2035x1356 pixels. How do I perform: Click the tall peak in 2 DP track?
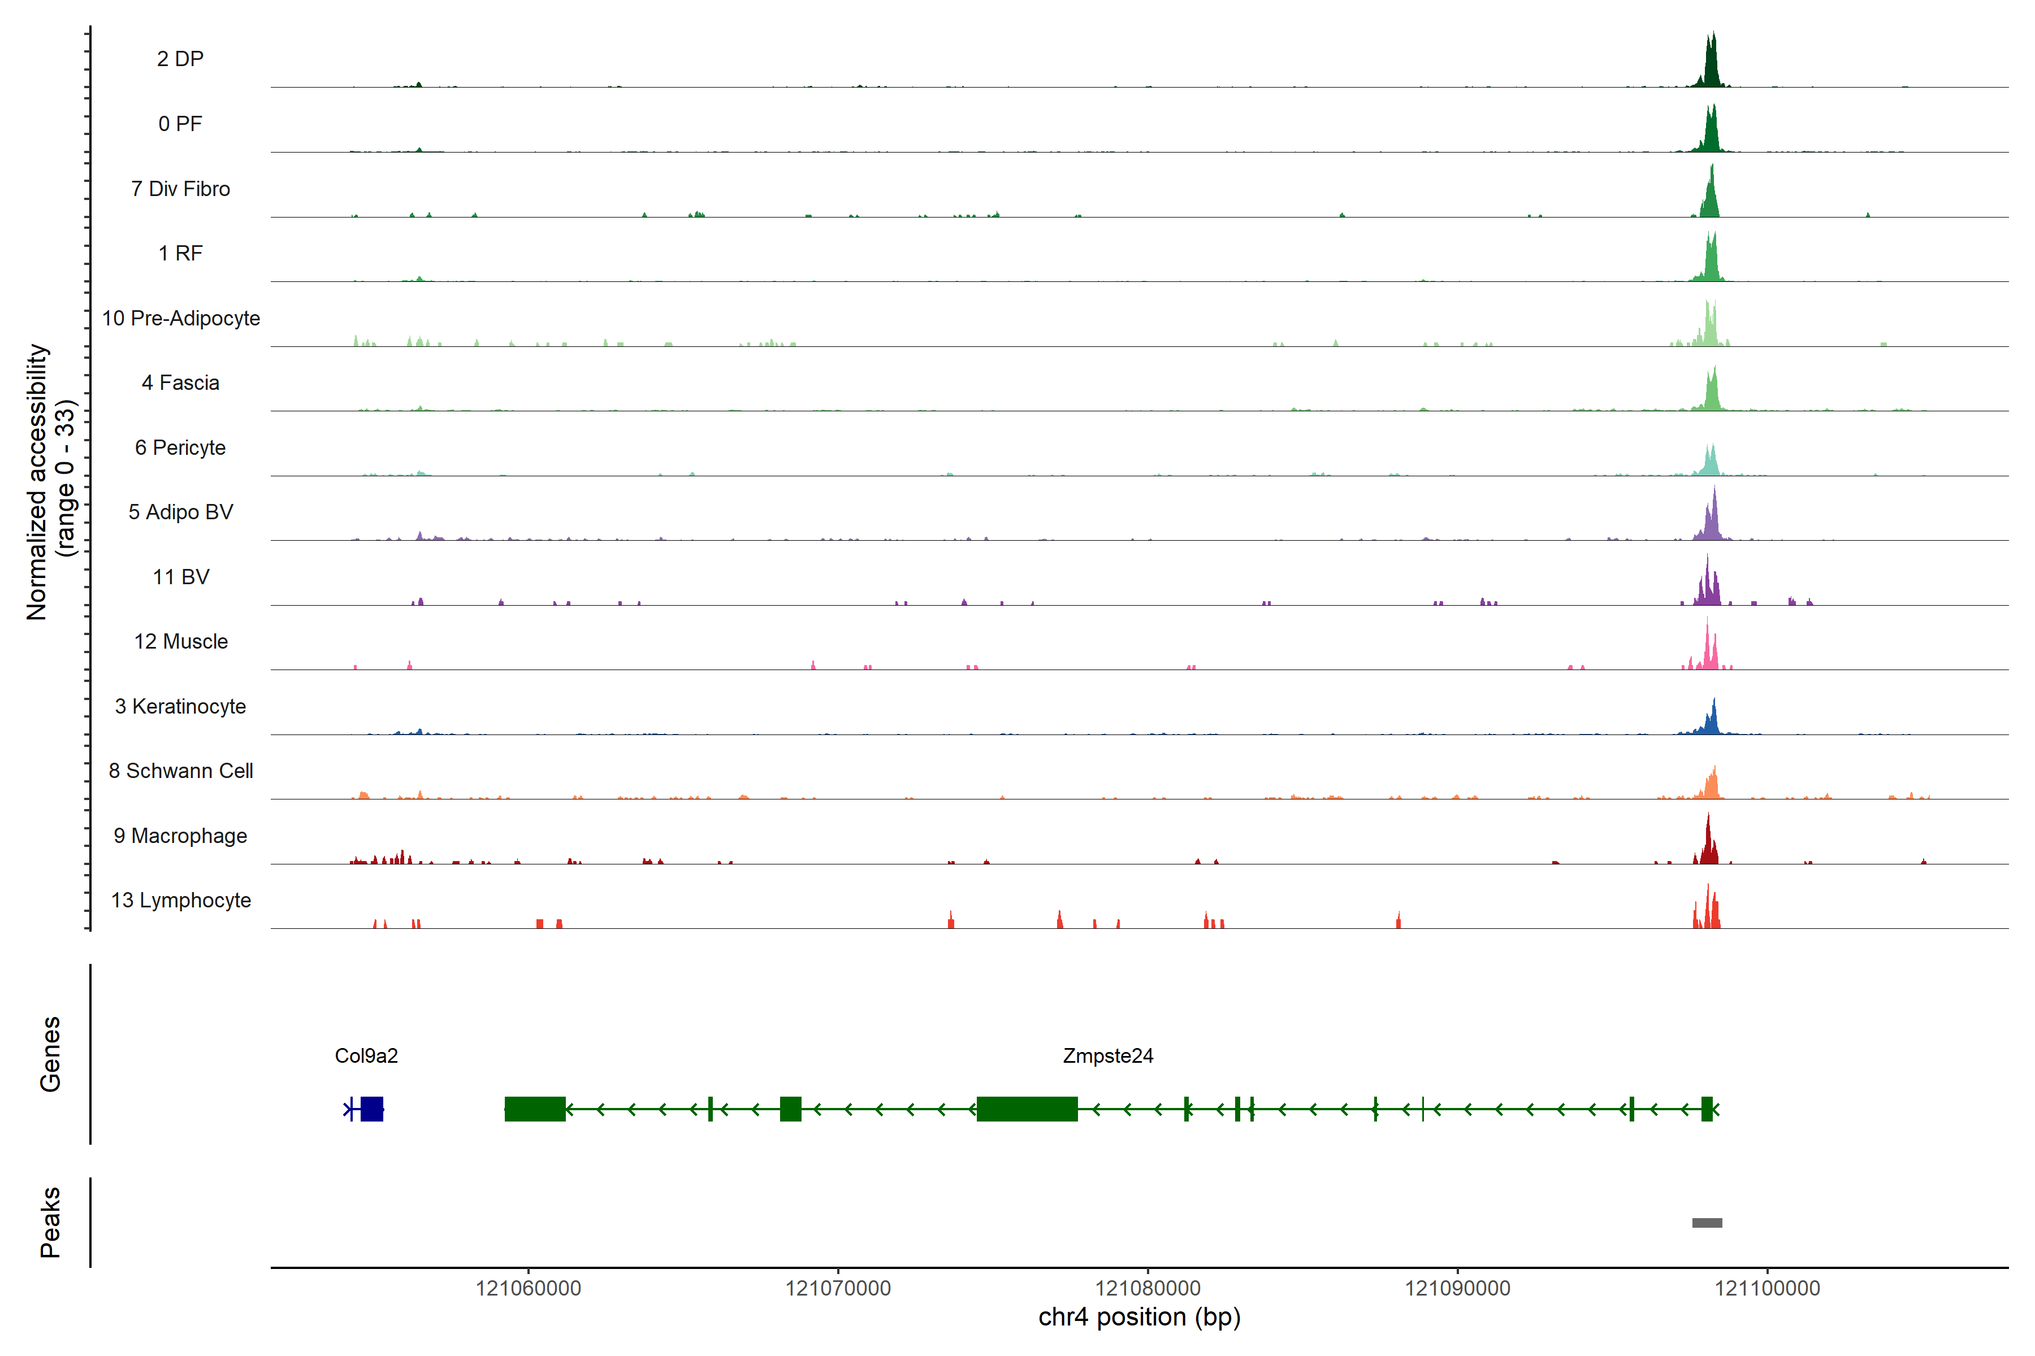1711,65
